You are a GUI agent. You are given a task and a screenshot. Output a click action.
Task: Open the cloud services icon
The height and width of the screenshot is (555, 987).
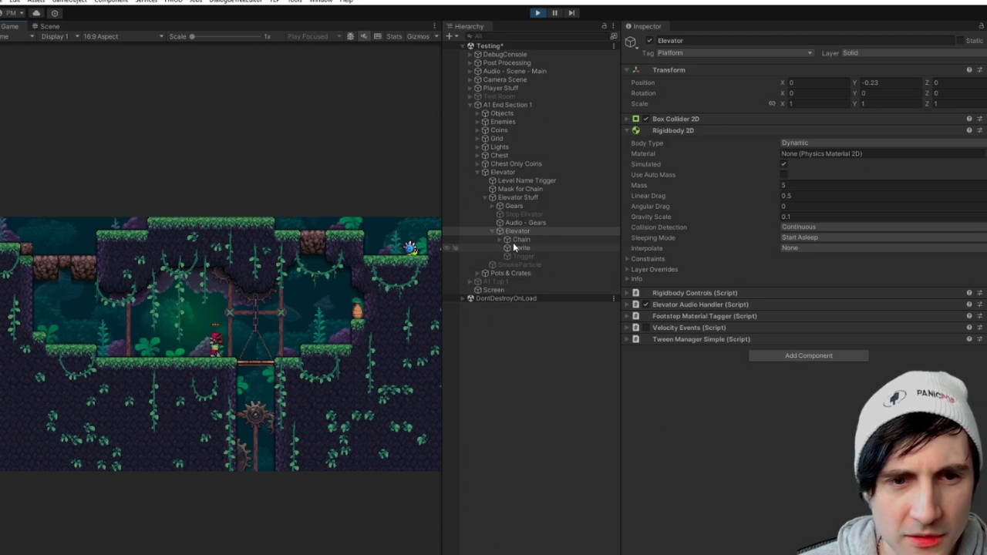pyautogui.click(x=36, y=13)
